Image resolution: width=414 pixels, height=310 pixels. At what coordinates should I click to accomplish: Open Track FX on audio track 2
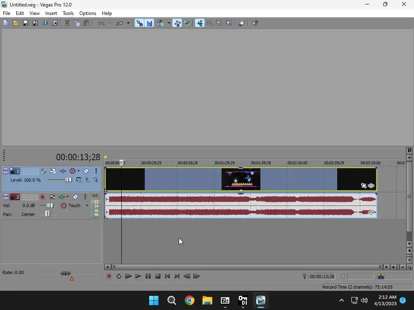pos(62,197)
